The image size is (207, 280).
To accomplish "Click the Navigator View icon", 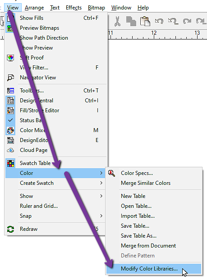I will pos(10,78).
